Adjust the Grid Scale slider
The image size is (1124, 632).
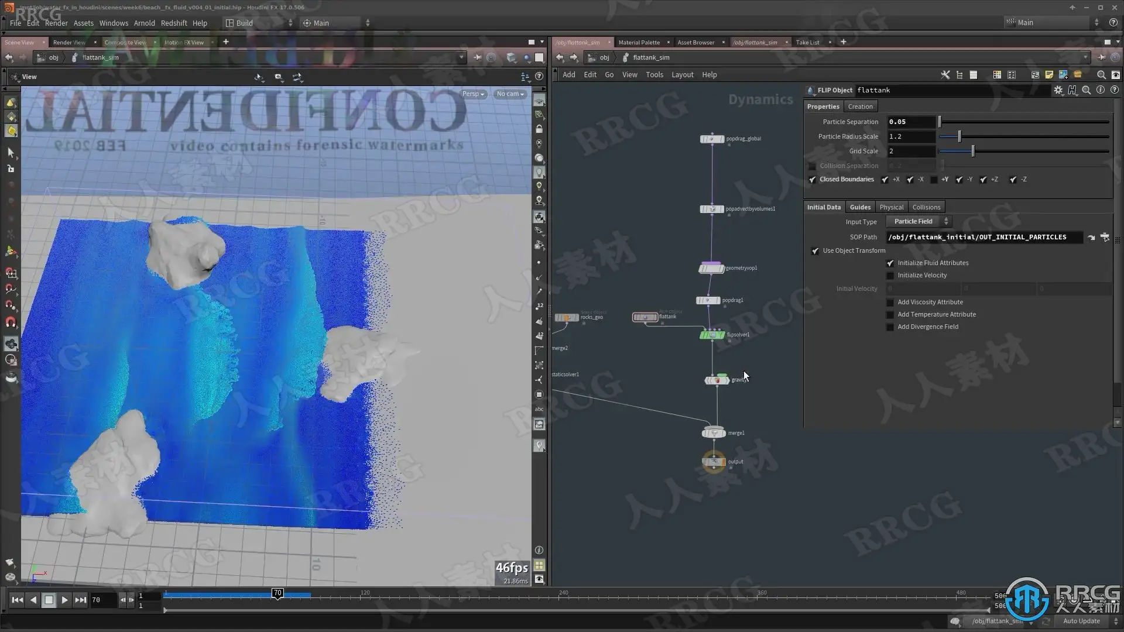pyautogui.click(x=972, y=152)
